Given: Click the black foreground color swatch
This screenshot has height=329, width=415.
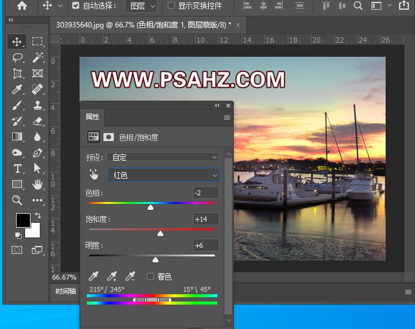Looking at the screenshot, I should pyautogui.click(x=23, y=220).
